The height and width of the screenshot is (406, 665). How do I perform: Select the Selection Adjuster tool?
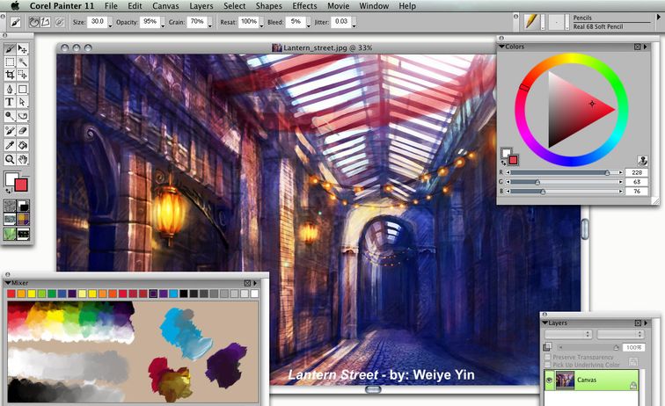point(23,75)
